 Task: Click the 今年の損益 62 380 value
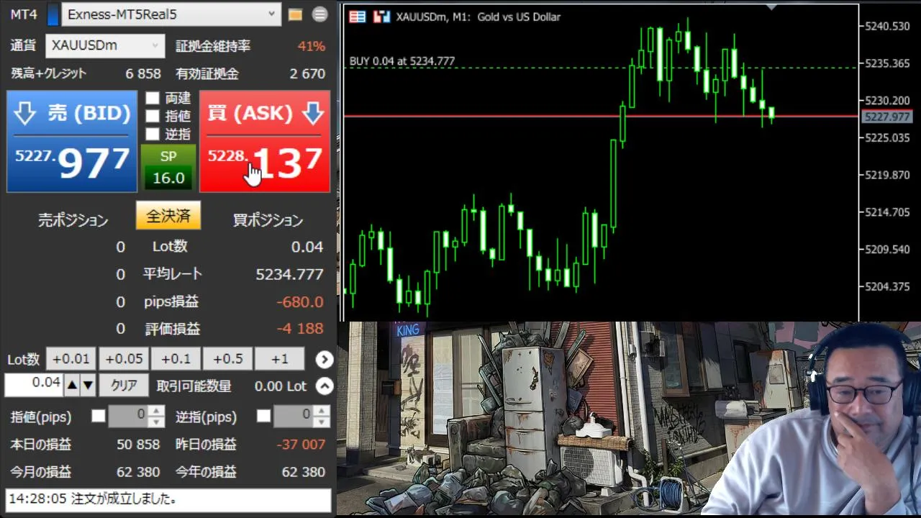[x=304, y=472]
